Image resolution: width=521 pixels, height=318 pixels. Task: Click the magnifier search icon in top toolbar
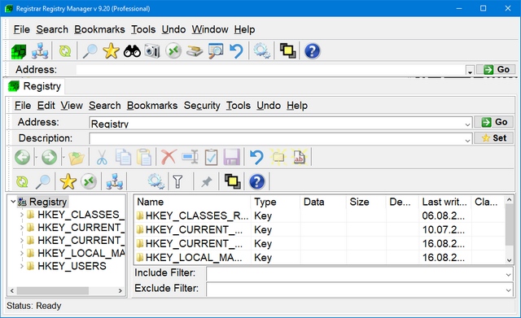[90, 51]
